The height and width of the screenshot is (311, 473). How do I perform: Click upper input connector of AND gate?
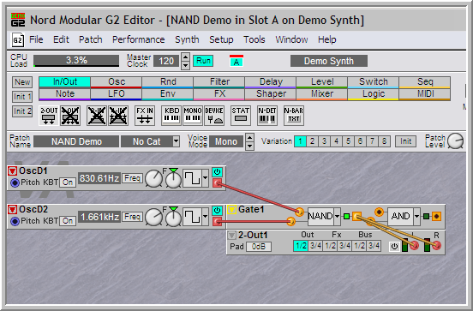coord(379,212)
